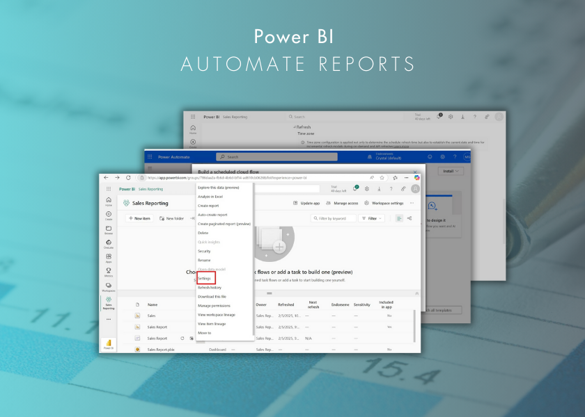
Task: Open the Filter dropdown
Action: [x=372, y=218]
